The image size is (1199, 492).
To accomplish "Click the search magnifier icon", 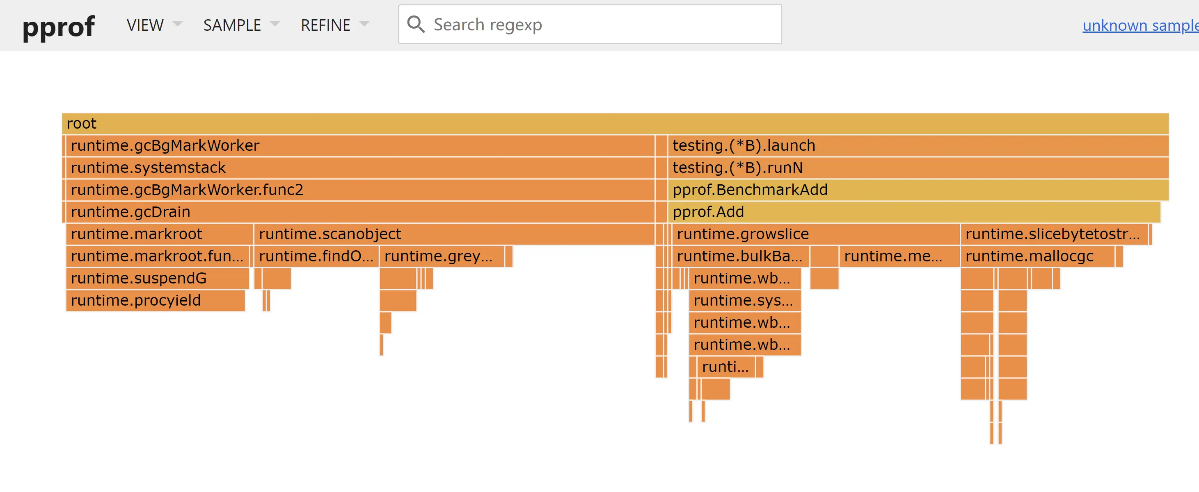I will click(x=415, y=25).
